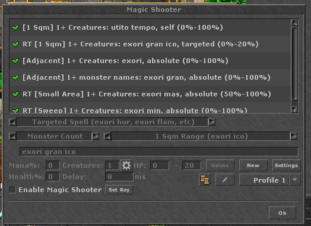The image size is (311, 226).
Task: Click the Delay ms input field
Action: pyautogui.click(x=119, y=177)
